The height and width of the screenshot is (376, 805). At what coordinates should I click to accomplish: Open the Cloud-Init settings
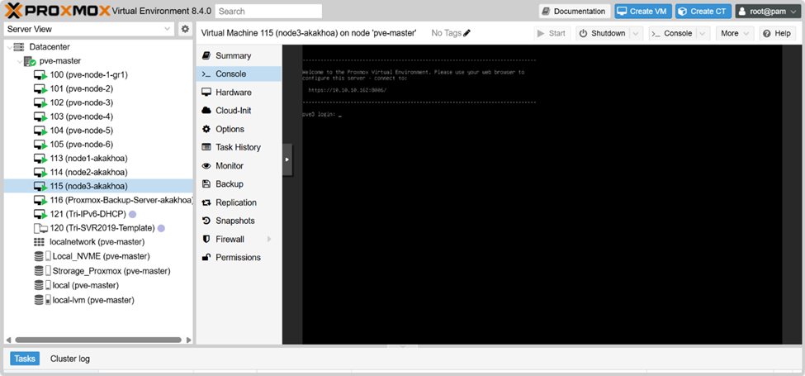233,111
